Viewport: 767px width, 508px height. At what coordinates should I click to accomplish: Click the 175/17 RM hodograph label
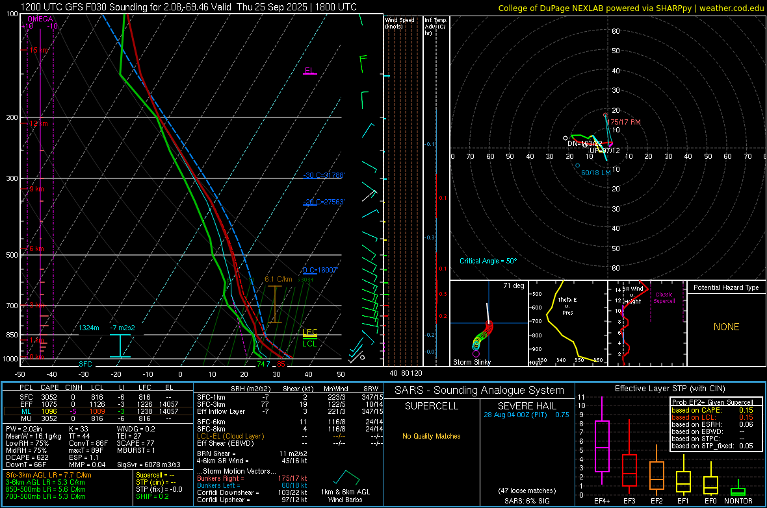pos(624,122)
